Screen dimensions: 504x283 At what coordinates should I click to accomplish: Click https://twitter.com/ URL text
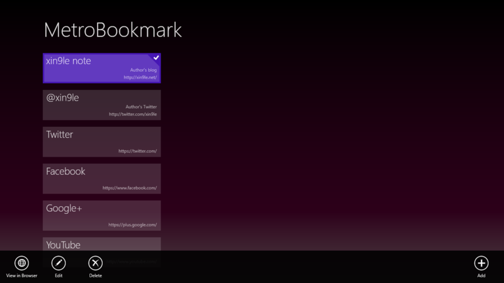pos(137,151)
